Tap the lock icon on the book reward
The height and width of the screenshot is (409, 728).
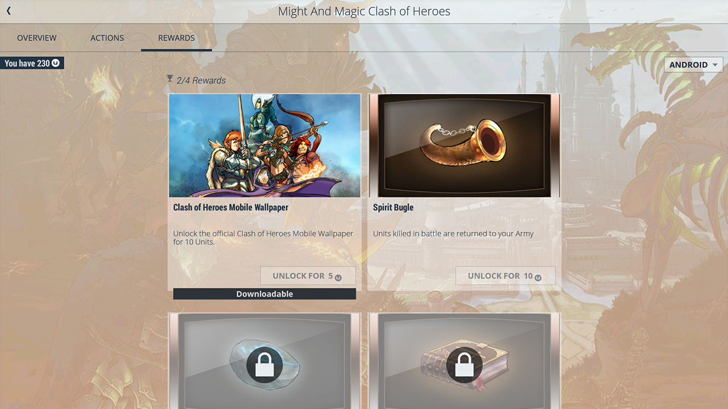coord(465,364)
